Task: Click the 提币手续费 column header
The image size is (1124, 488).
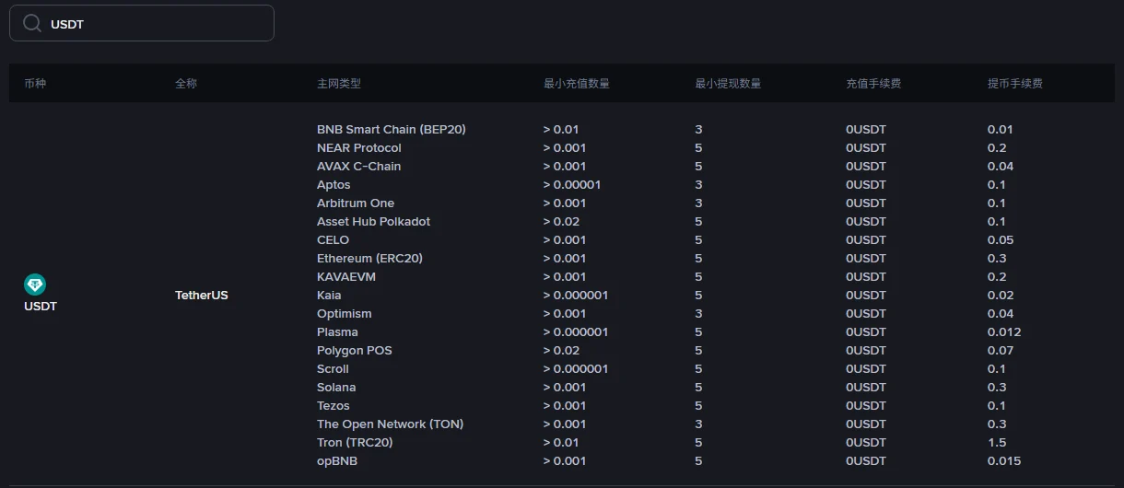Action: [1015, 84]
